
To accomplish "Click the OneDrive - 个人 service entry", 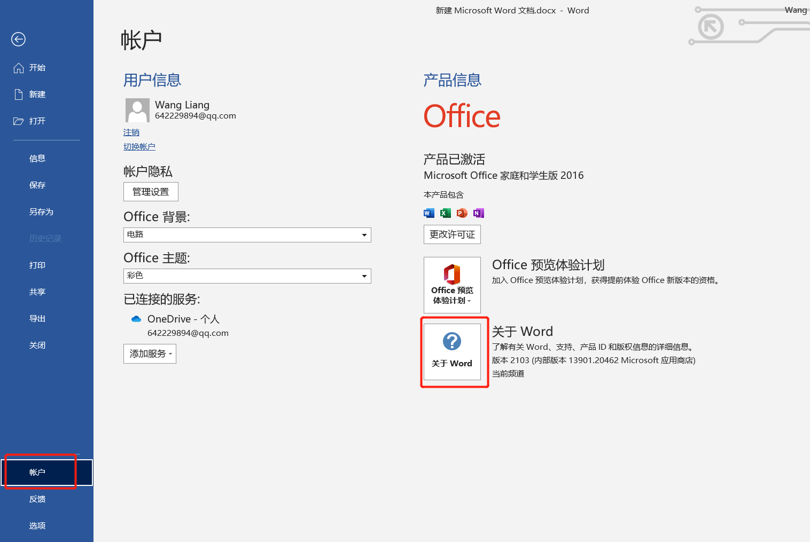I will 183,319.
